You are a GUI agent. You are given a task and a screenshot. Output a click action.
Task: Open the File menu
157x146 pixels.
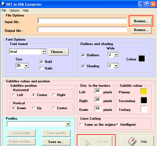pos(4,10)
